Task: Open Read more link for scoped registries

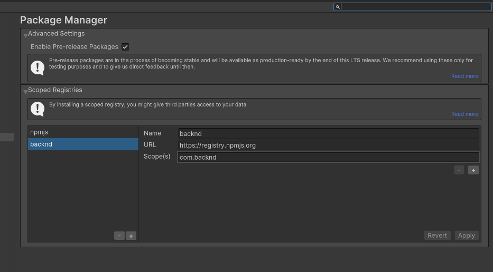Action: click(464, 114)
